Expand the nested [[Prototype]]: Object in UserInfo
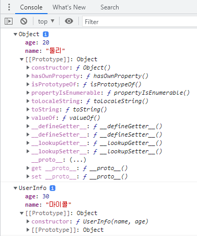This screenshot has width=197, height=236. click(28, 230)
